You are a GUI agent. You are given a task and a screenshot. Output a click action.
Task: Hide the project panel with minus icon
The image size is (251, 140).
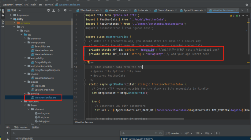coord(70,10)
